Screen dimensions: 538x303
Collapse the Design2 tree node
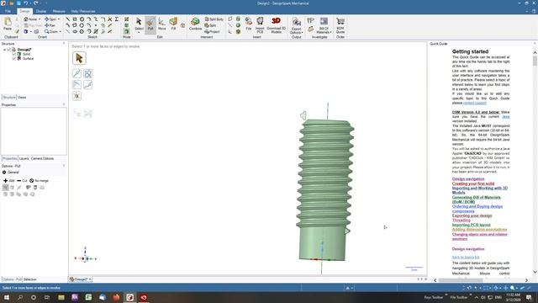[4, 50]
